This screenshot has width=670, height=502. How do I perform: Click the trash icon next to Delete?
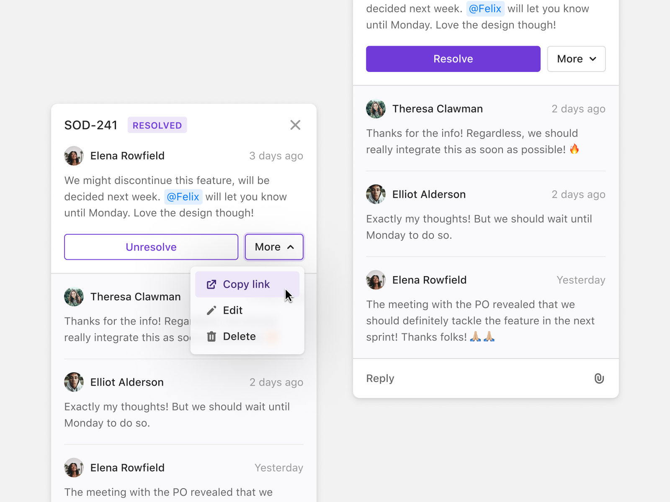point(211,336)
